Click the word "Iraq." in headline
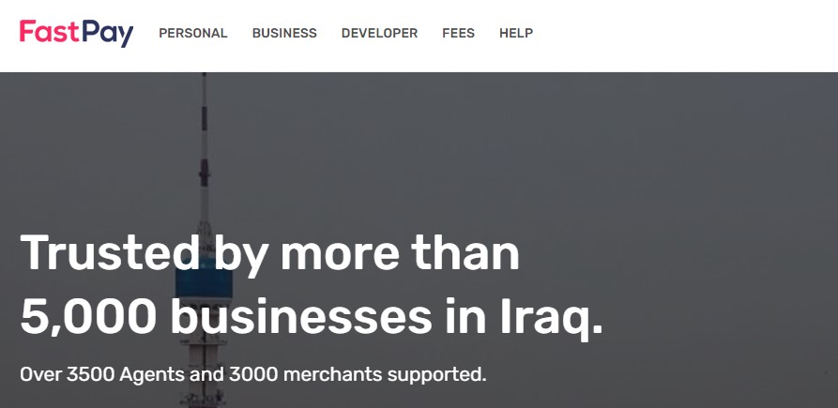Screen dimensions: 838x408 [552, 318]
